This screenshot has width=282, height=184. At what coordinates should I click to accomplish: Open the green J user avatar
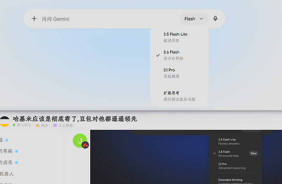[x=80, y=140]
